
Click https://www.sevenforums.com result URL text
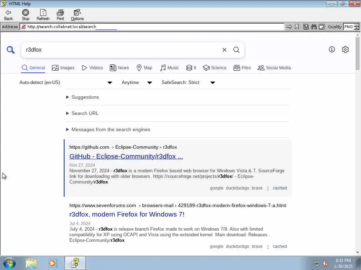point(103,205)
